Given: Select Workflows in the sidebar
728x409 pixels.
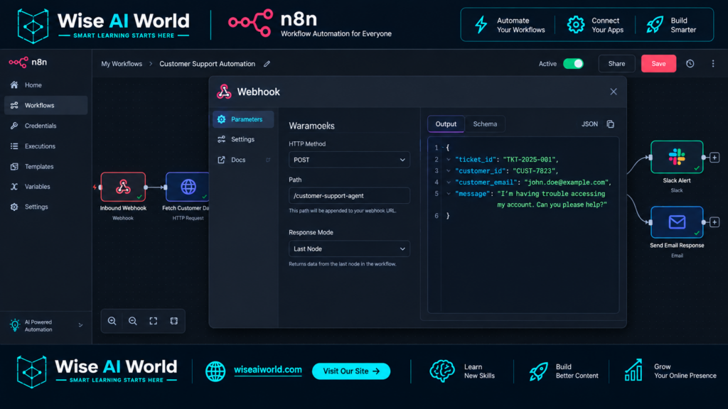Looking at the screenshot, I should click(x=45, y=105).
